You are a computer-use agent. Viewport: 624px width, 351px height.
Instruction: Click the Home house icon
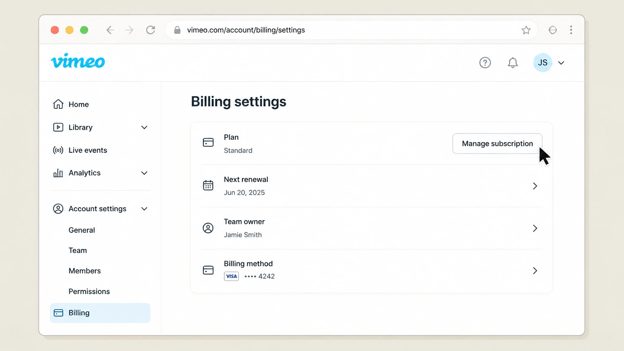click(58, 104)
